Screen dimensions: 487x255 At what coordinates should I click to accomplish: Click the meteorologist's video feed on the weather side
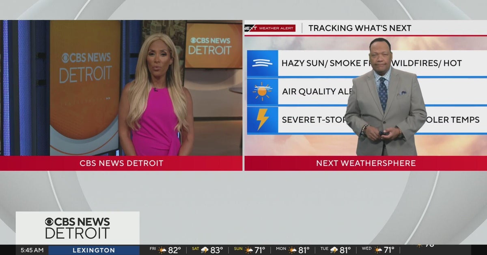coord(366,88)
